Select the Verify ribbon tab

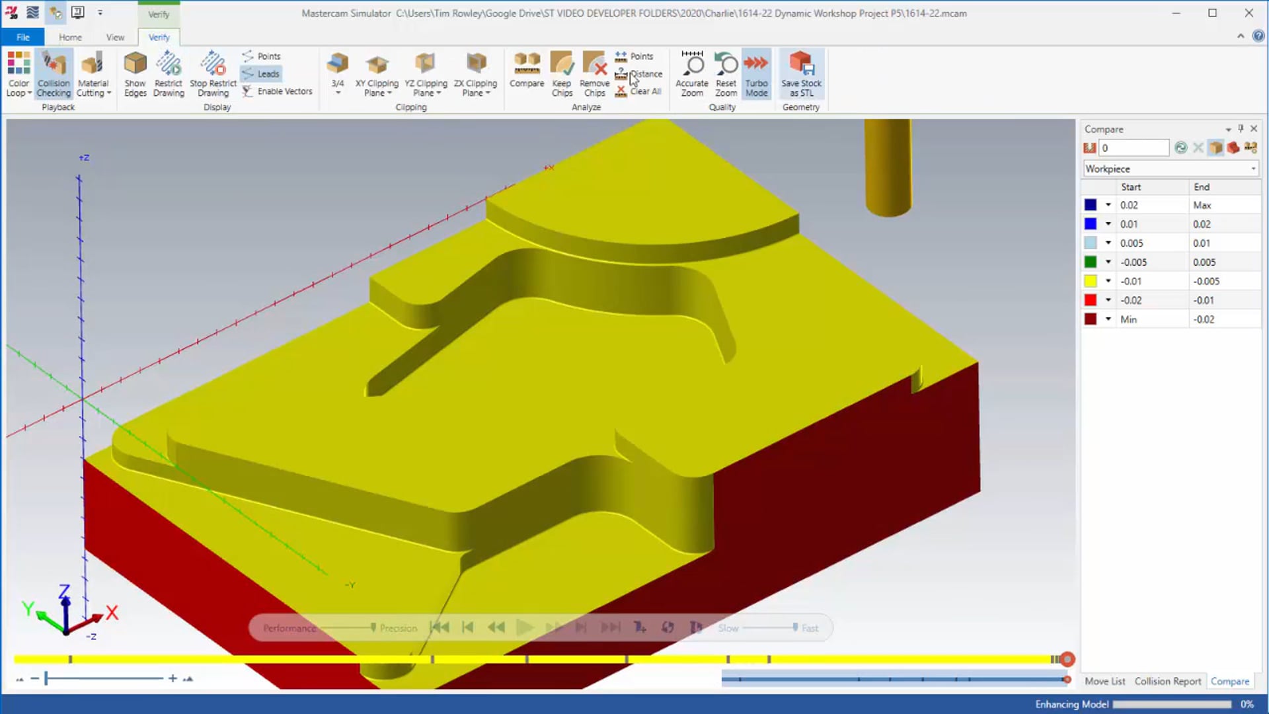(x=159, y=37)
